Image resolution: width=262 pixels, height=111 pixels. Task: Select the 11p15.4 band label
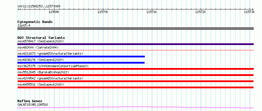point(24,26)
